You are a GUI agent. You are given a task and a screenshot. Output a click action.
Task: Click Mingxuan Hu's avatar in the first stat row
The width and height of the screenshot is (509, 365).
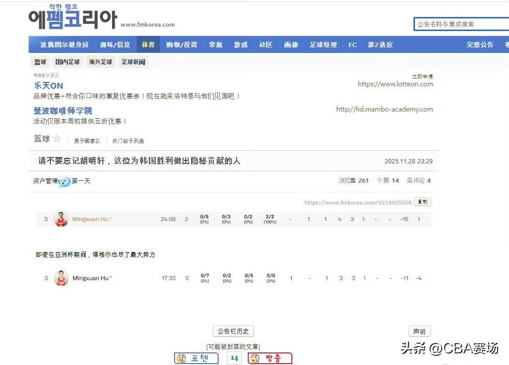coord(61,219)
